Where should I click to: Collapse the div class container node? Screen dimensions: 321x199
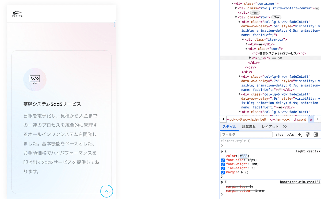232,4
